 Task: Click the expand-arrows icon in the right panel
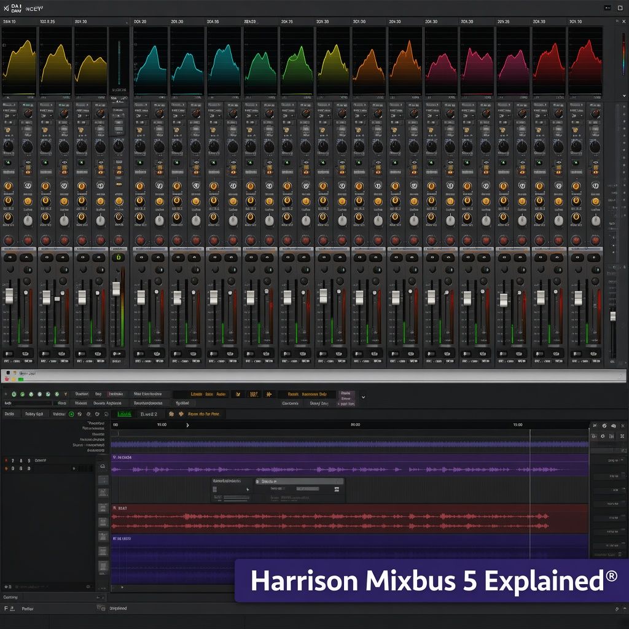click(622, 436)
